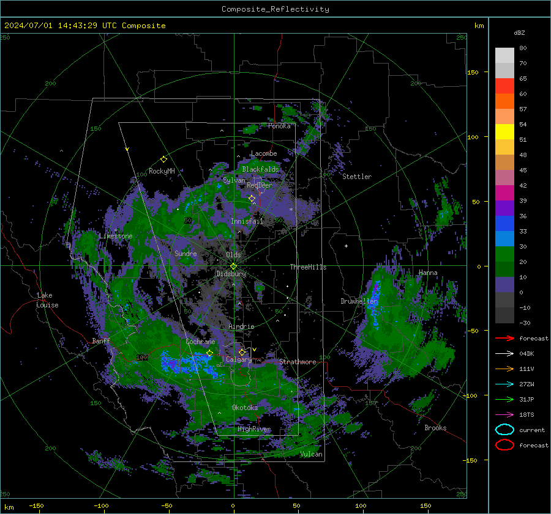551x514 pixels.
Task: Select the blue 33–36 dBZ color swatch
Action: tap(504, 224)
